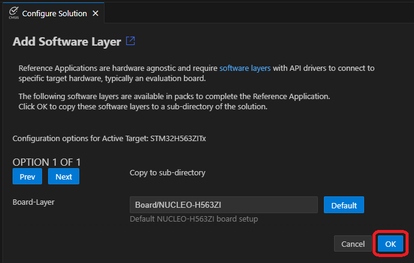Click the Default NUCLEO-H563ZI board setup description
Viewport: 414px width, 263px height.
193,219
